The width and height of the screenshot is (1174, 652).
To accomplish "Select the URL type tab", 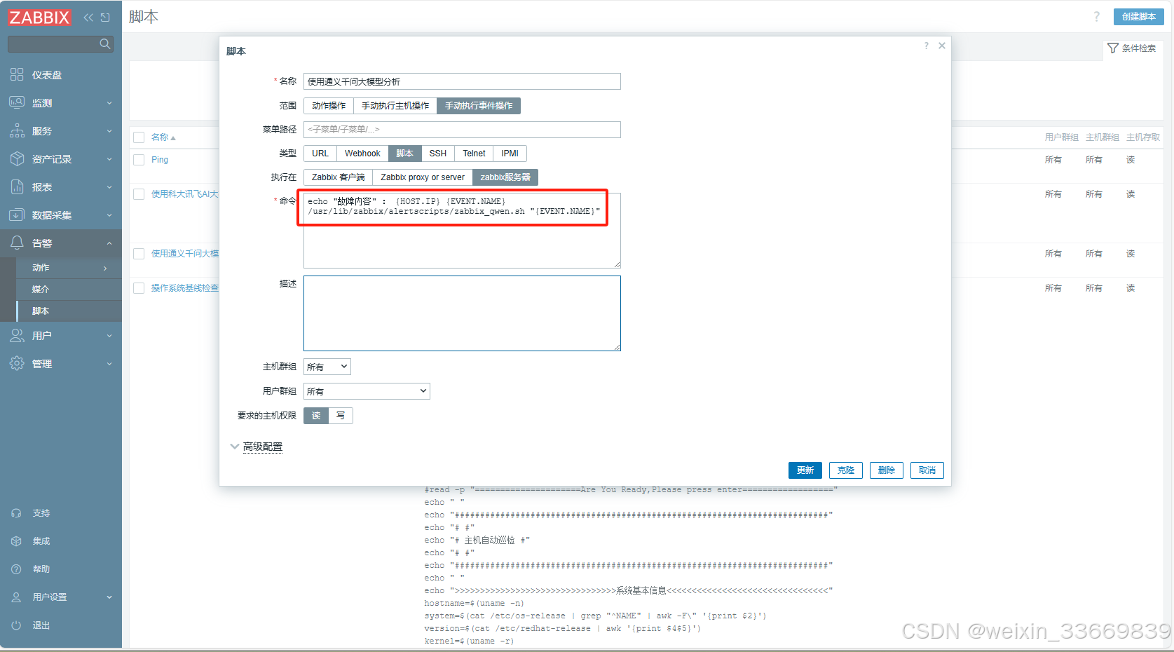I will 320,154.
